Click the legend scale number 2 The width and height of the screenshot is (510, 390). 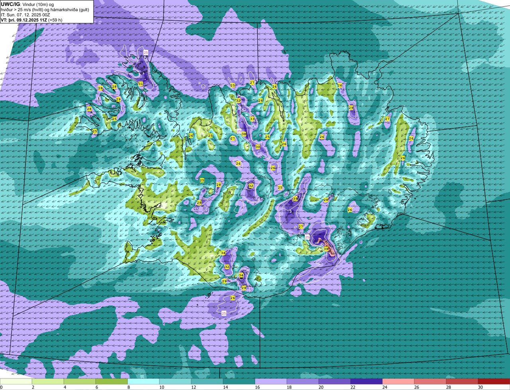point(33,387)
